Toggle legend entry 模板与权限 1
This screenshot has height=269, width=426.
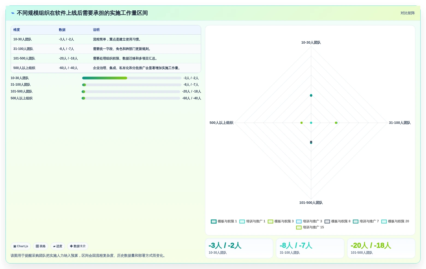224,221
